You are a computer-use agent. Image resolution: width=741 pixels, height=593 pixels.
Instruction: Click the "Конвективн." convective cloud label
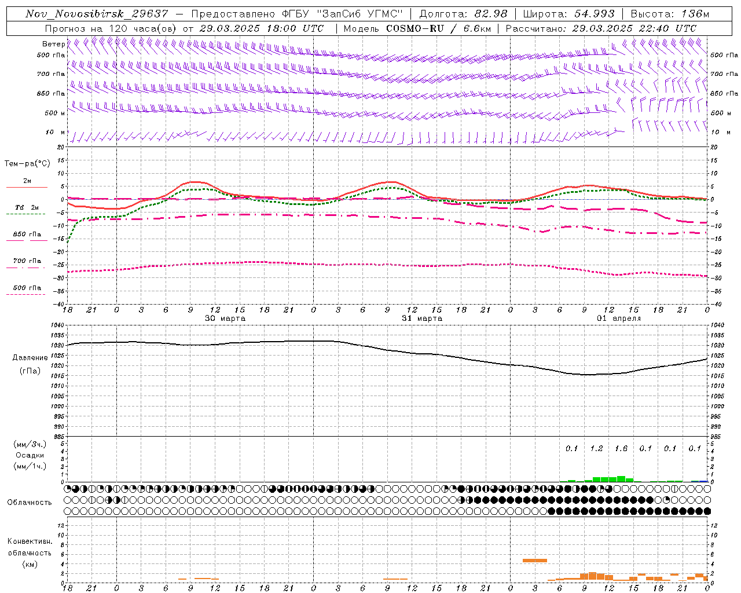click(30, 541)
